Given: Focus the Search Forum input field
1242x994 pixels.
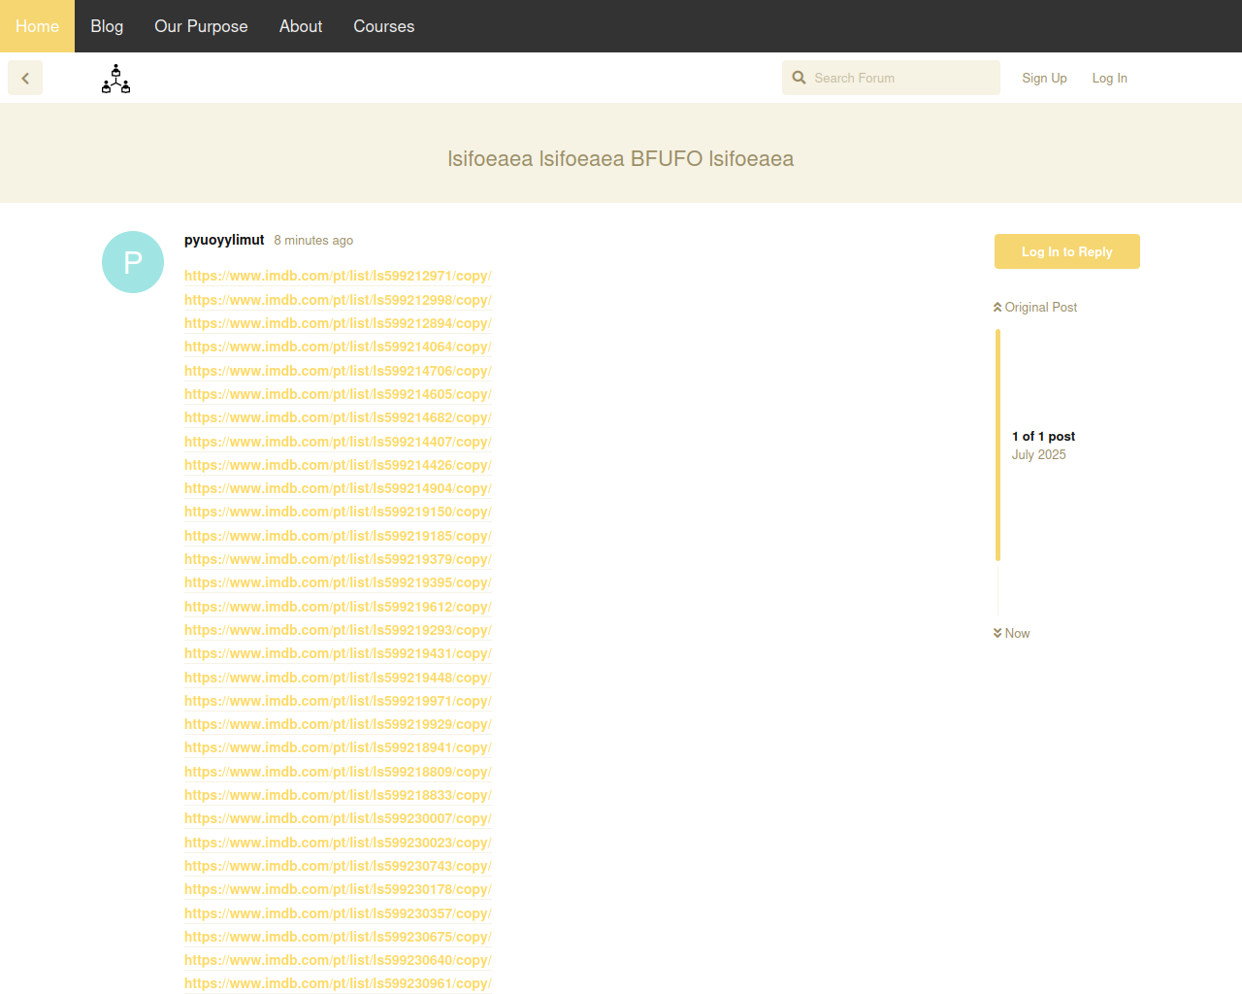Looking at the screenshot, I should click(902, 78).
